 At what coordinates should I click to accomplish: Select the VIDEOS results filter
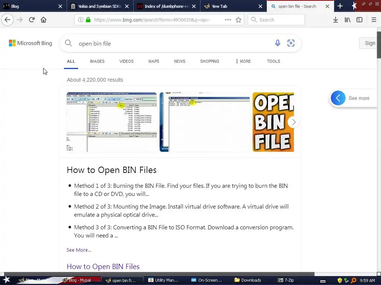127,61
